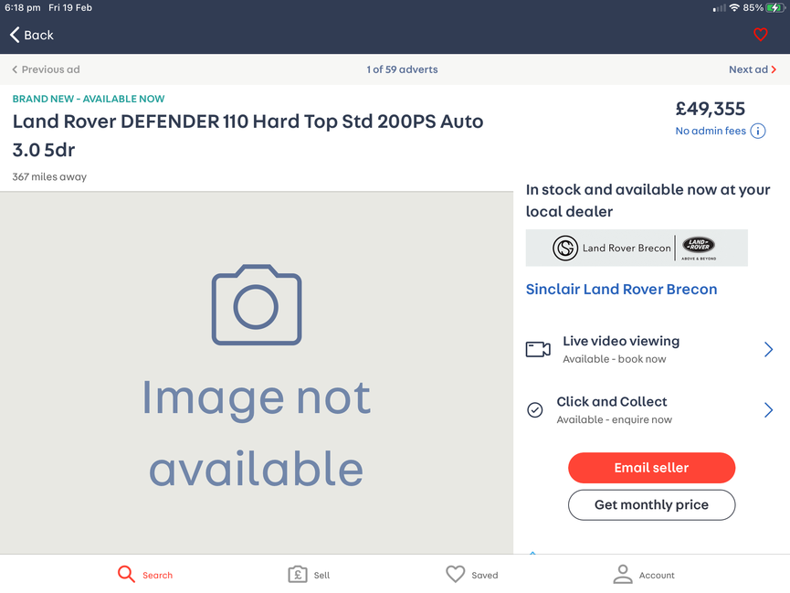
Task: Tap the cellular signal bars icon
Action: coord(720,8)
